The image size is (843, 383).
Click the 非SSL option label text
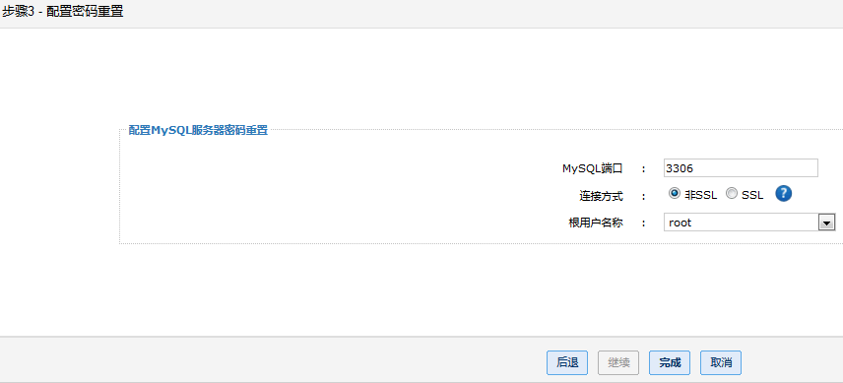pos(700,195)
